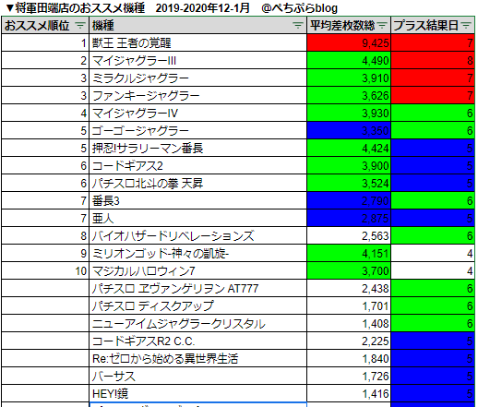Select the cell マイジャグラーIII
478x407 pixels.
click(197, 60)
